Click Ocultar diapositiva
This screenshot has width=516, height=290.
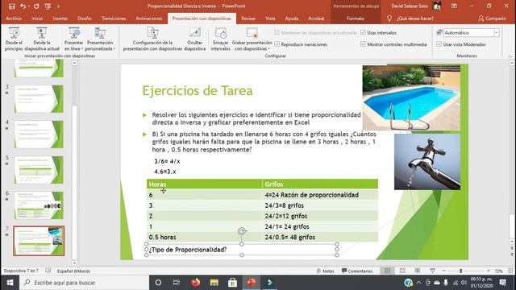pyautogui.click(x=195, y=39)
